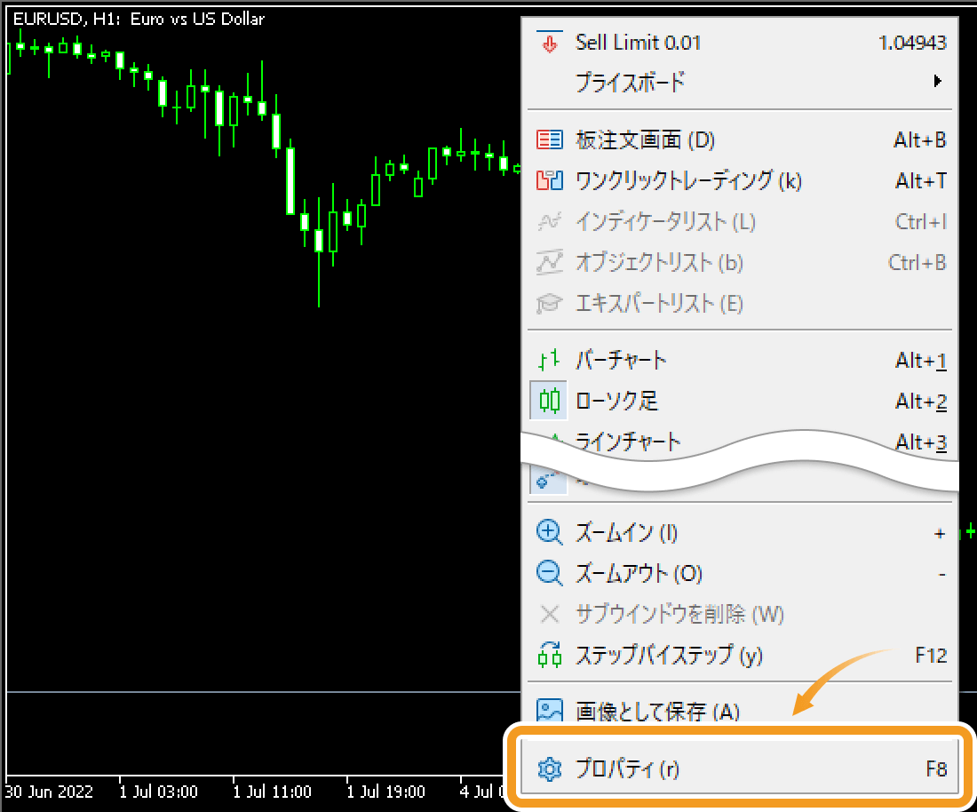This screenshot has width=977, height=812.
Task: Choose ズームイン (I) menu item
Action: coord(740,533)
